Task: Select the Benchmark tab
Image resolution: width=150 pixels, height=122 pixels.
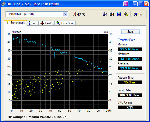Action: [x=15, y=23]
